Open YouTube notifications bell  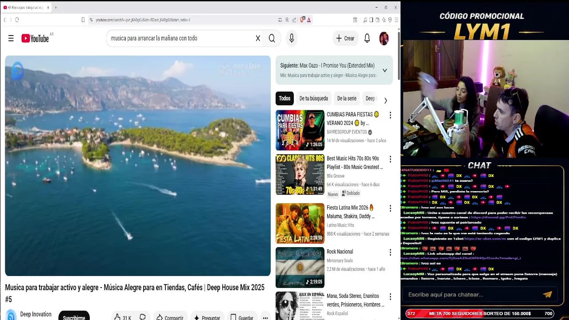367,38
